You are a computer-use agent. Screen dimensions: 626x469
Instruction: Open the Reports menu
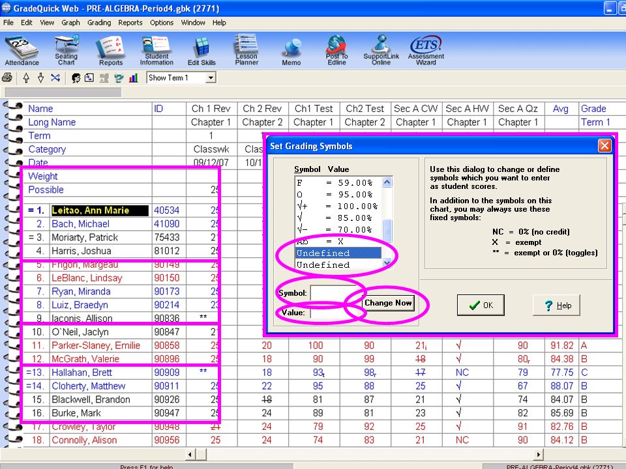tap(130, 23)
